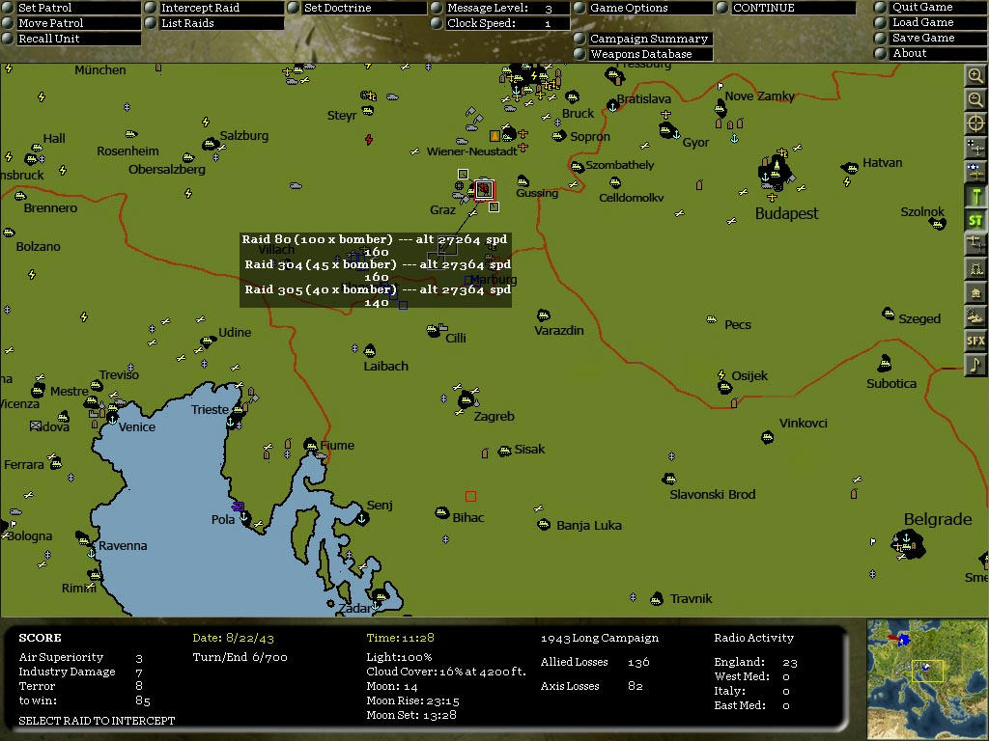989x741 pixels.
Task: Open the Campaign Summary
Action: [x=642, y=39]
